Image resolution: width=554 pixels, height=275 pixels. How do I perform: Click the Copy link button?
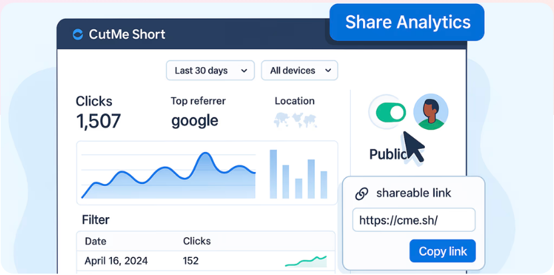(443, 252)
